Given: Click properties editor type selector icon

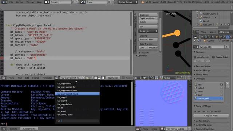Looking at the screenshot, I should coord(196,37).
